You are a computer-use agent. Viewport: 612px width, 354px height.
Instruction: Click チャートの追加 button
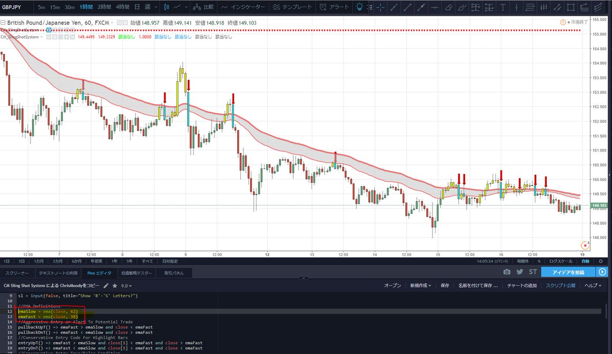pos(521,286)
